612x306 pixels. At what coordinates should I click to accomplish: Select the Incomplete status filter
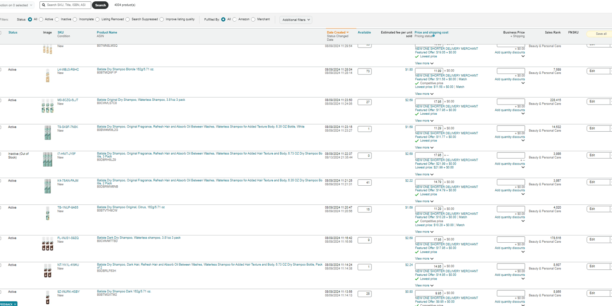pos(75,20)
